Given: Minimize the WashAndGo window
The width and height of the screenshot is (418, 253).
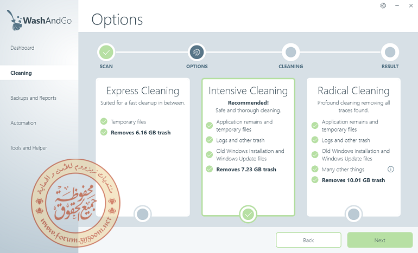Looking at the screenshot, I should coord(397,5).
